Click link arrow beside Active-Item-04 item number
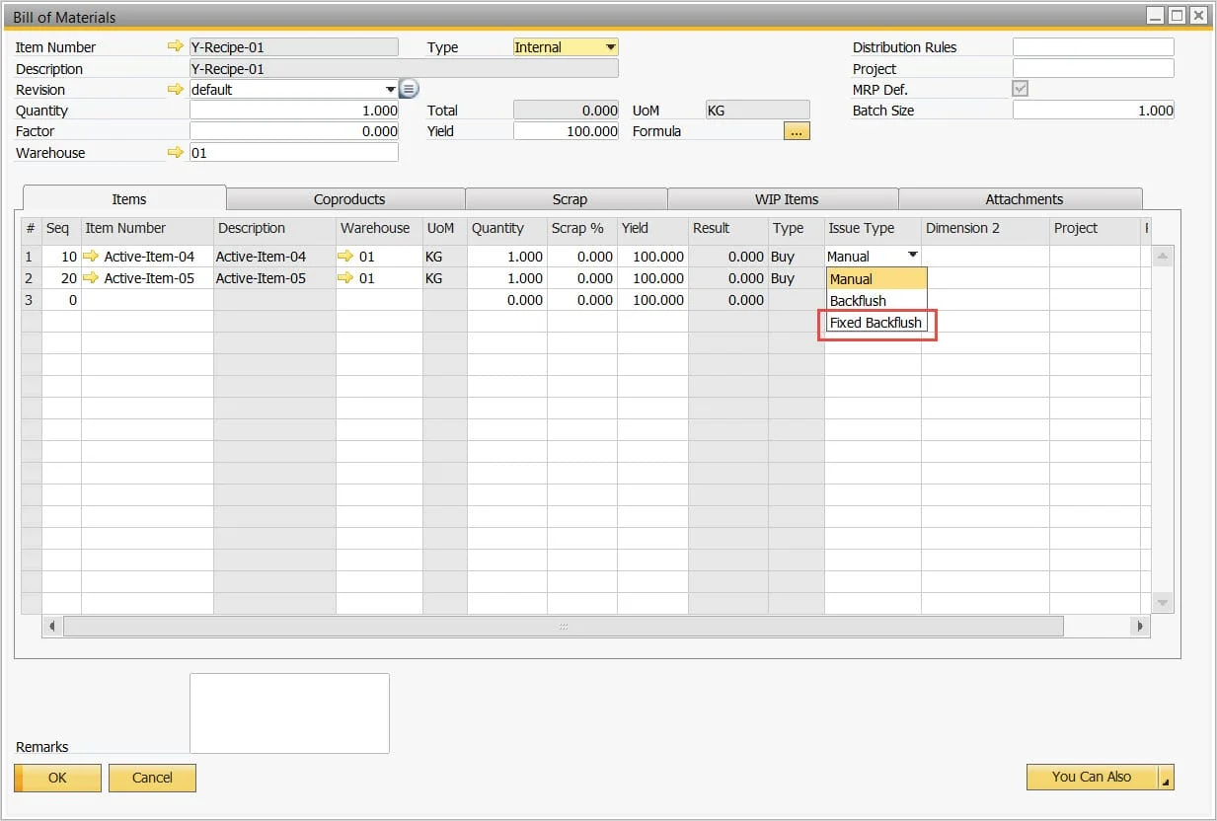The width and height of the screenshot is (1217, 821). pos(92,257)
